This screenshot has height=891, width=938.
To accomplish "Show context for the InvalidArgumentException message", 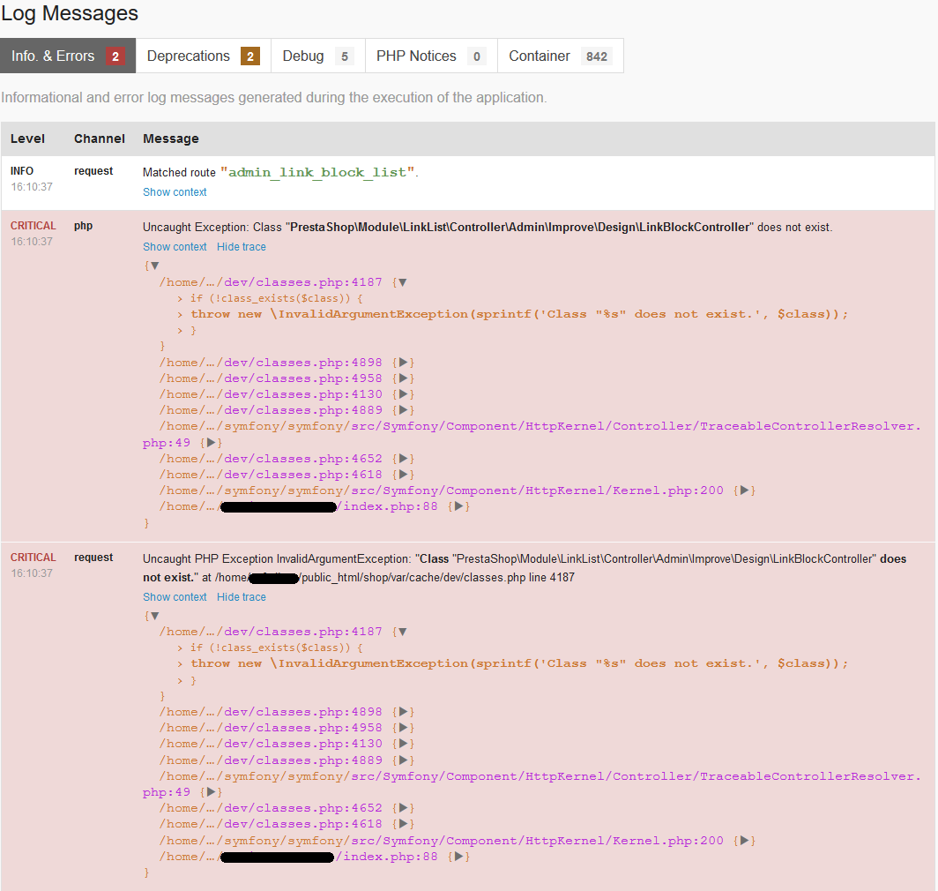I will click(x=175, y=597).
